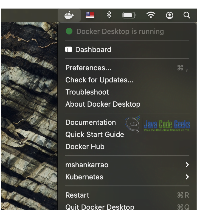Expand the mshankarrao submenu chevron
197x210 pixels.
coord(187,165)
